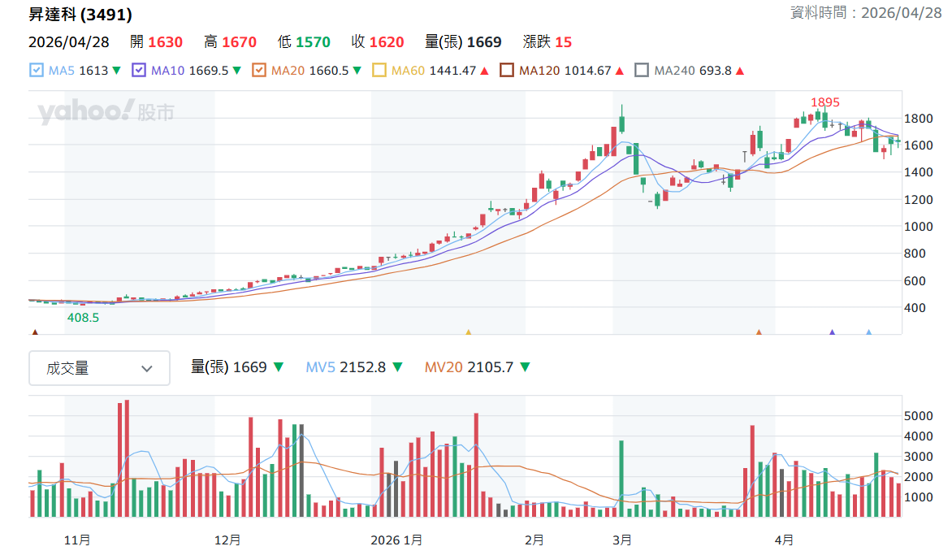The image size is (952, 555).
Task: Click the orange triangle marker on the chart axis
Action: click(759, 332)
